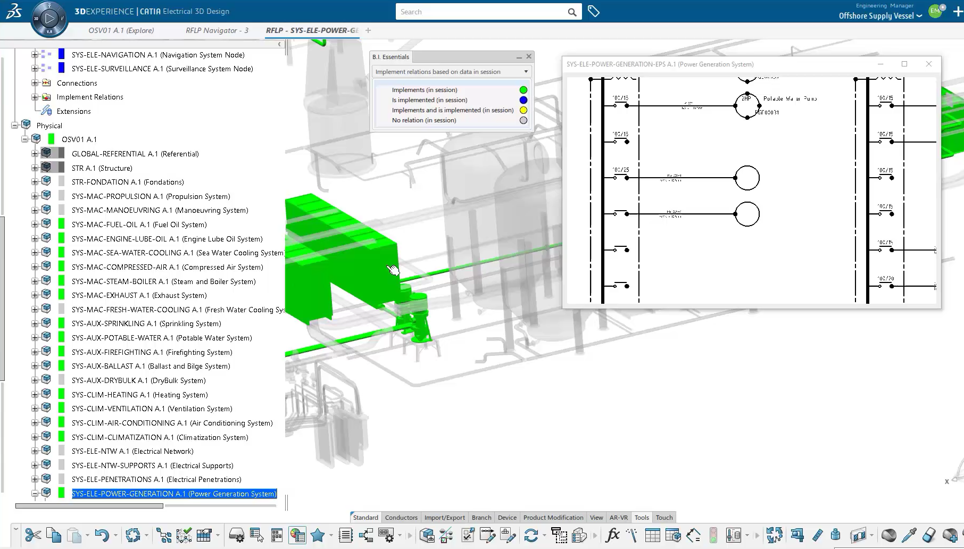Click the compass play button
The width and height of the screenshot is (964, 549).
(49, 19)
